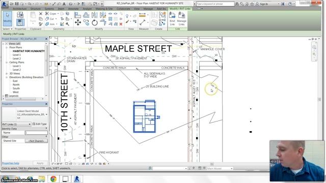The image size is (326, 183).
Task: Click the Edit Type button
Action: coord(40,124)
